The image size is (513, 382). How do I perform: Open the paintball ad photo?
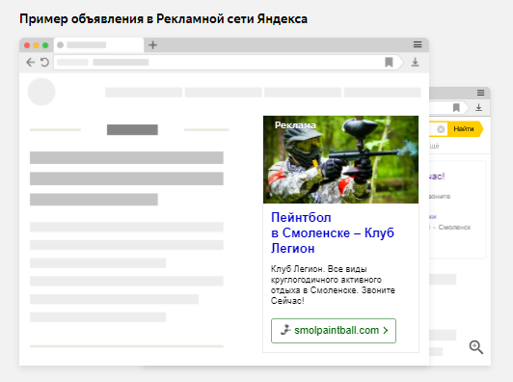click(x=340, y=159)
